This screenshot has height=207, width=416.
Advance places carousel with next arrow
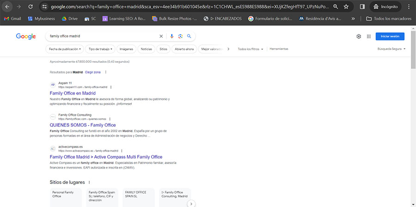(x=191, y=204)
